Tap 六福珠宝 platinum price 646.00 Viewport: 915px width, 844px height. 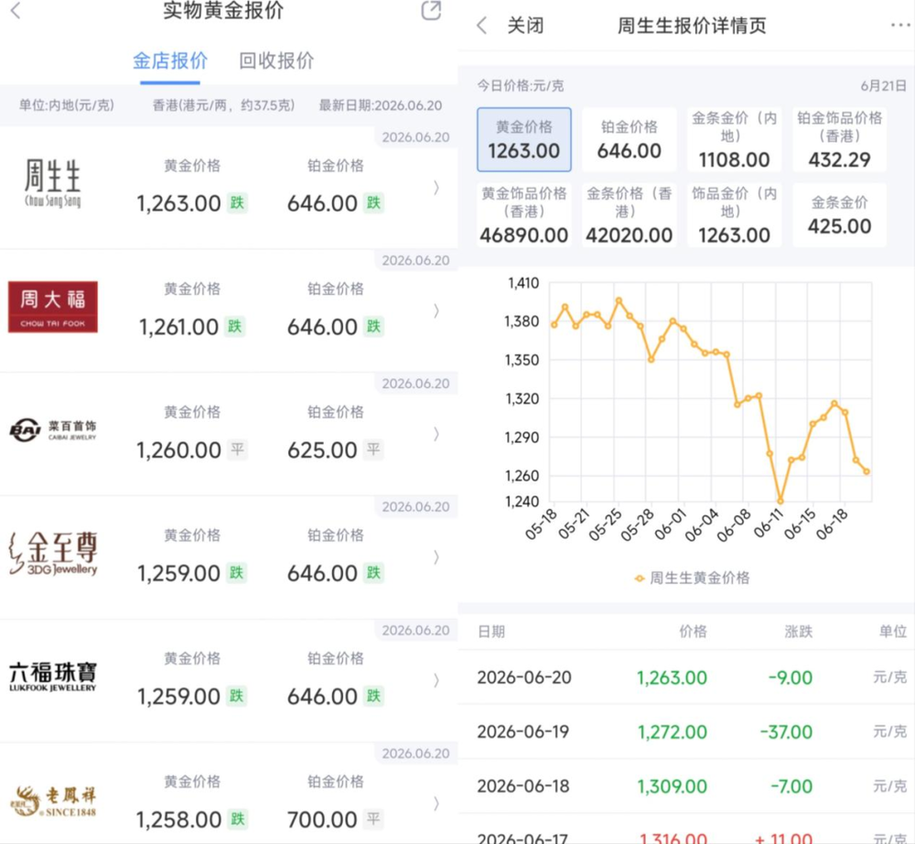pyautogui.click(x=322, y=697)
